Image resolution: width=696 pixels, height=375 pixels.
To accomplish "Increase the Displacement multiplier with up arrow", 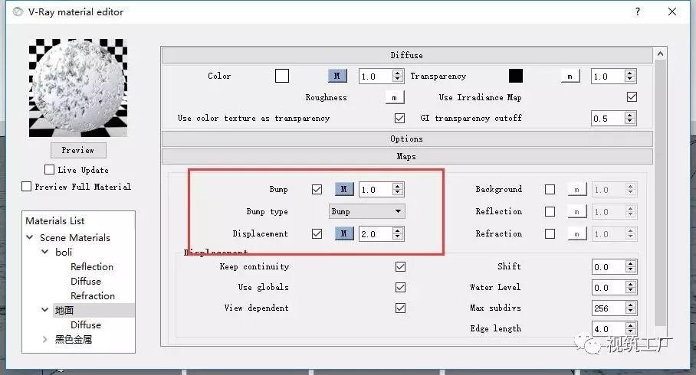I will [x=398, y=230].
